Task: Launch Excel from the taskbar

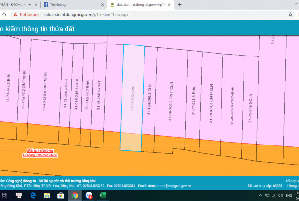Action: tap(102, 196)
